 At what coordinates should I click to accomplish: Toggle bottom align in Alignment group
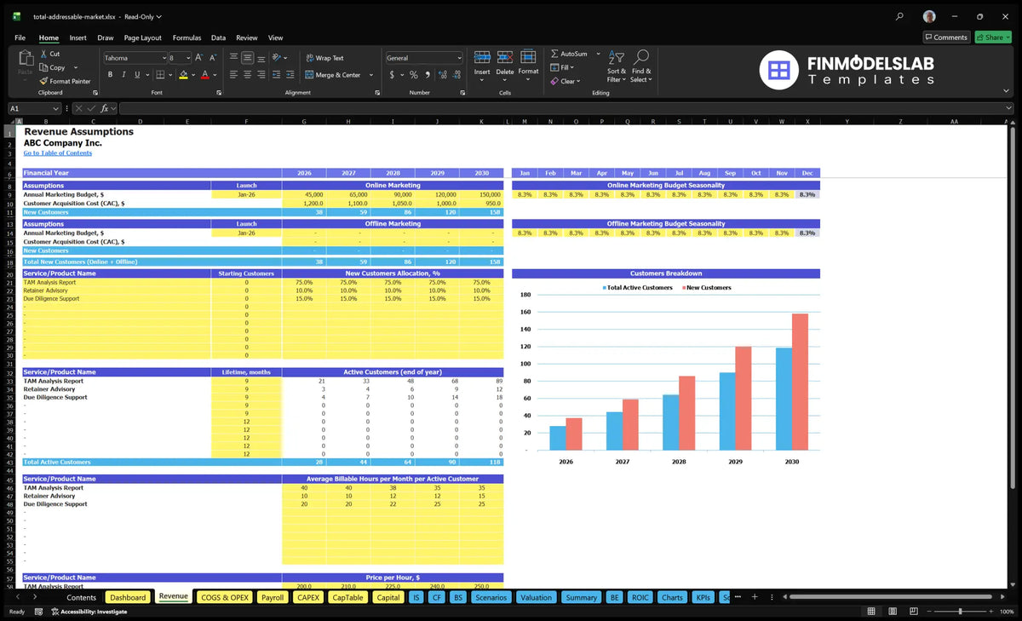tap(261, 58)
